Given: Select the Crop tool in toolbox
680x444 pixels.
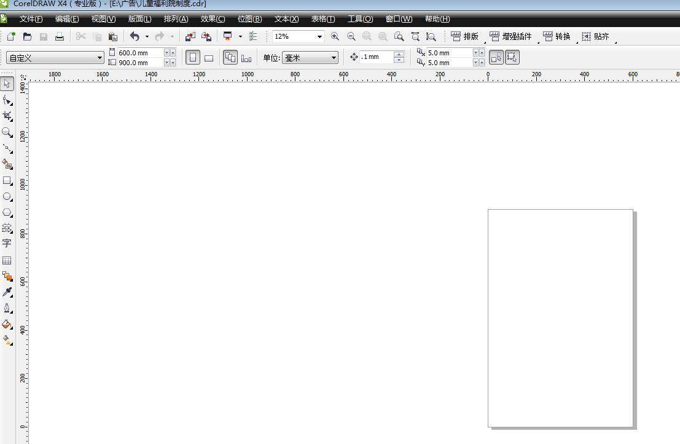Looking at the screenshot, I should (7, 116).
